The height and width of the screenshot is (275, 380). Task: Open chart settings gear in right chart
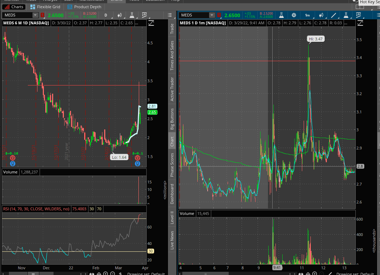(x=294, y=15)
